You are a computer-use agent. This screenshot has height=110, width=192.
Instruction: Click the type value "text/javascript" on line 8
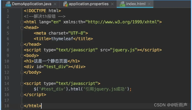pyautogui.click(x=77, y=50)
